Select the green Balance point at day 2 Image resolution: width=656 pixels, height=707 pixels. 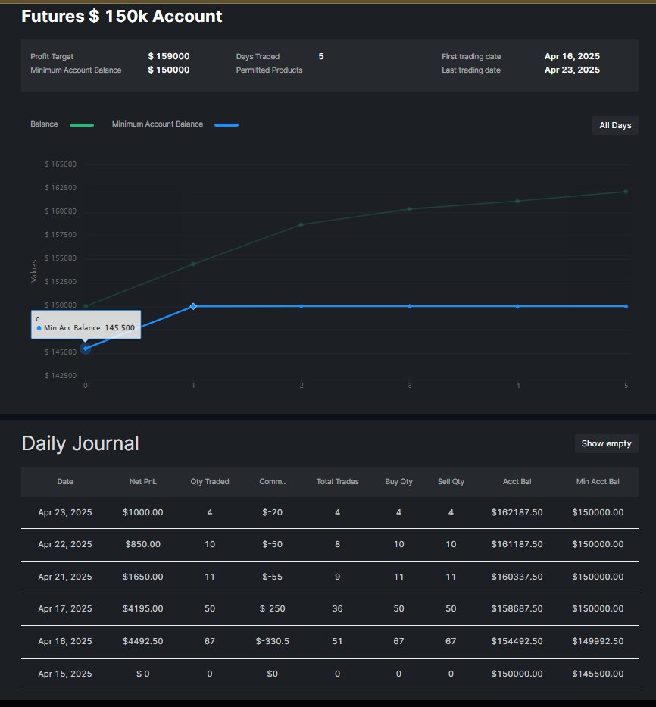(x=301, y=224)
